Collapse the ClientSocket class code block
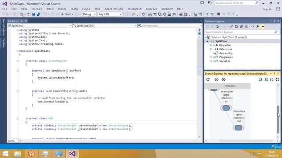282x158 pixels. 18,61
